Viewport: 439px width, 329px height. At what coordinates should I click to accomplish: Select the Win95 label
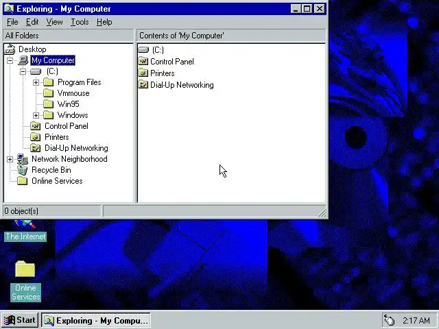point(69,104)
